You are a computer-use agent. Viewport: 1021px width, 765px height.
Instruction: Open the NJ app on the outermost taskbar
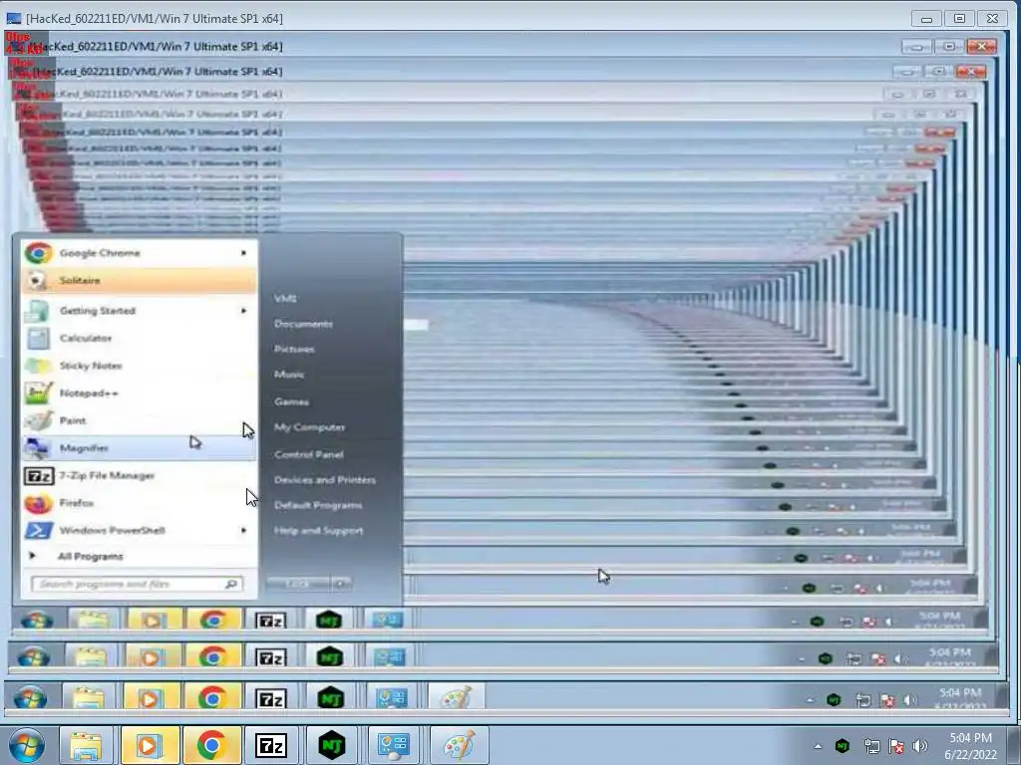(332, 745)
